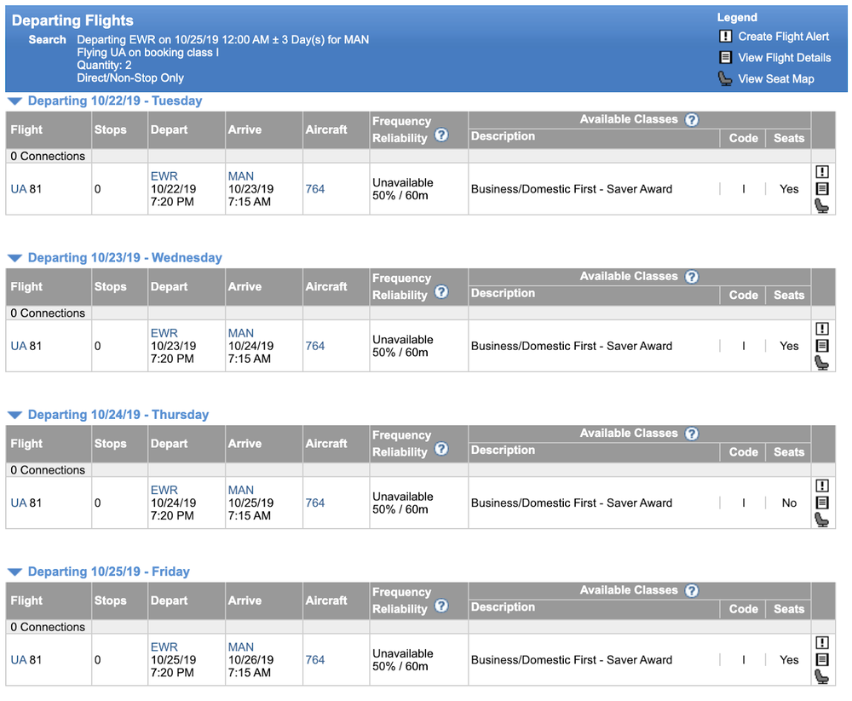Collapse the Departing 10/24/19 Thursday section
Screen dimensions: 852x701
pos(14,415)
